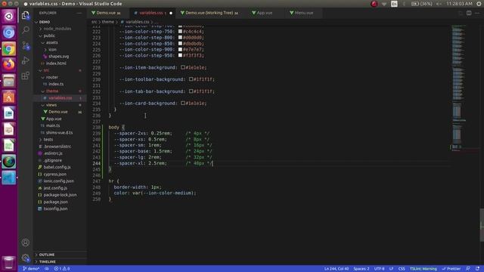Open Explorer panel more actions ellipsis
484x272 pixels.
(79, 13)
